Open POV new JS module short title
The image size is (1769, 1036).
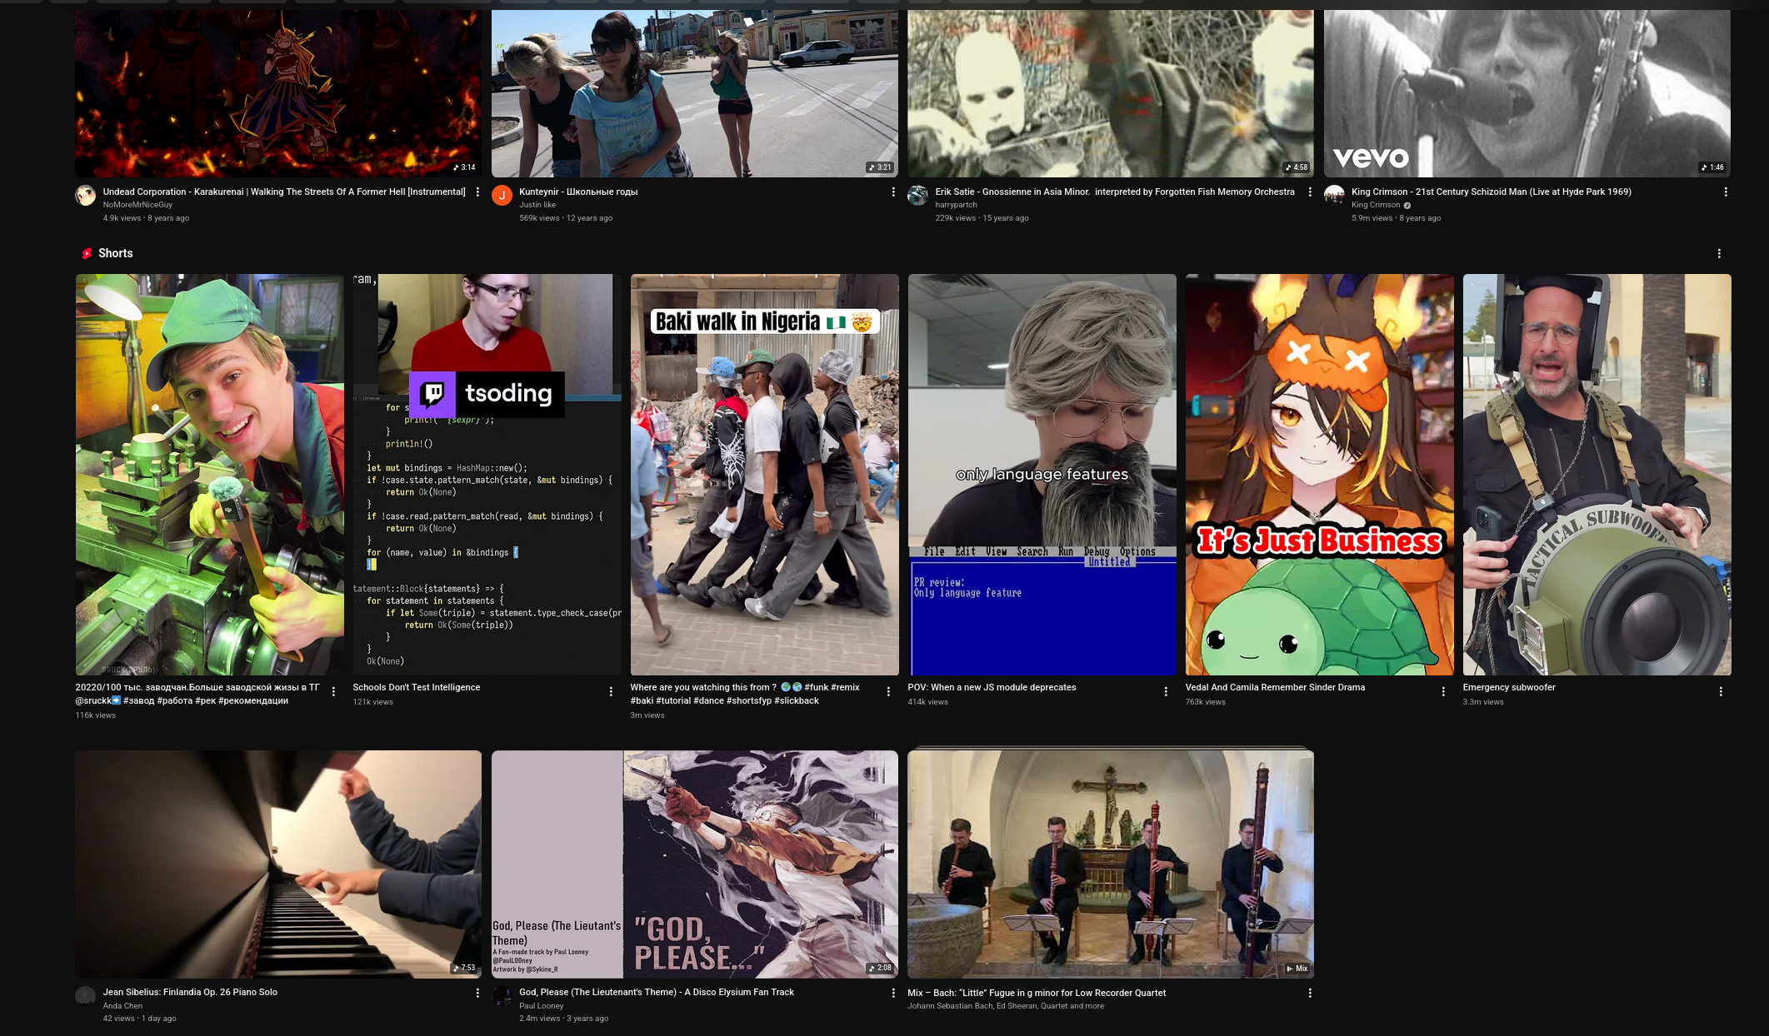click(992, 688)
